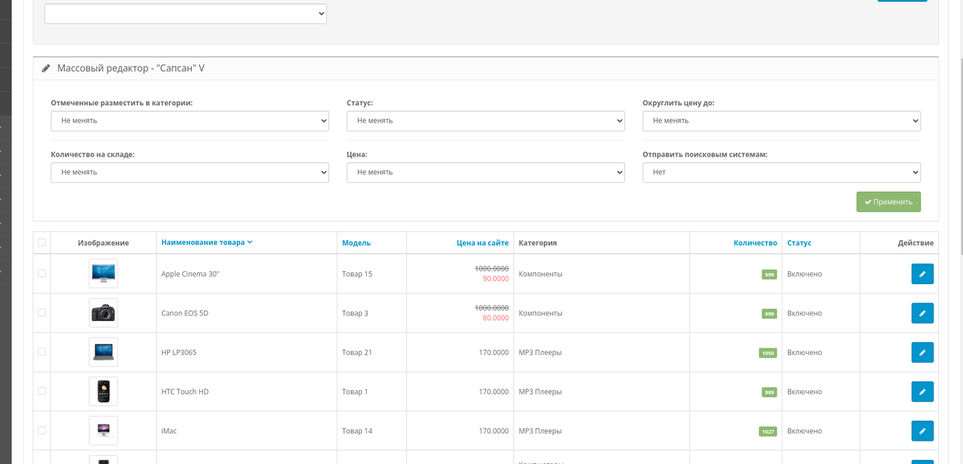Click special price '80.0000' in red
The height and width of the screenshot is (464, 963).
pos(495,318)
